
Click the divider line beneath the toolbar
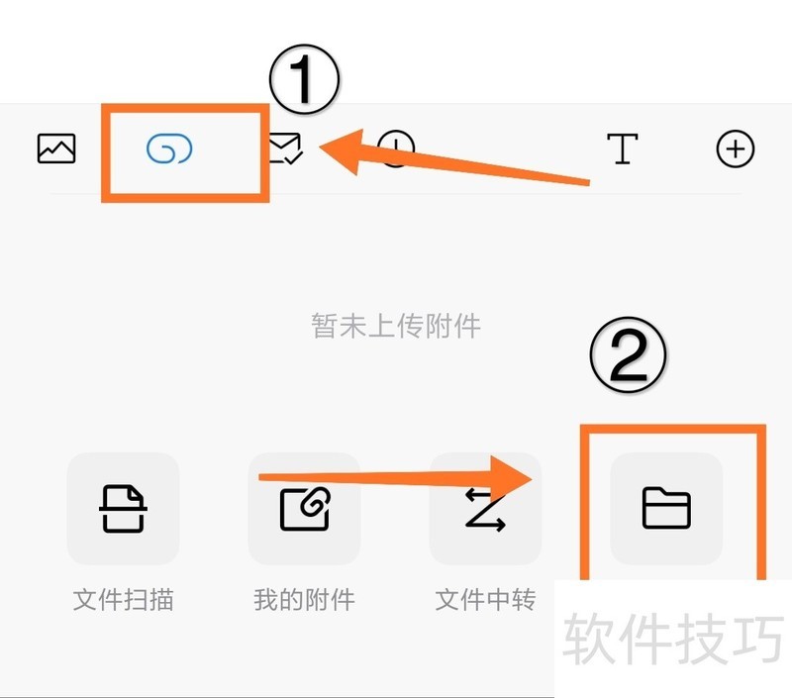[x=396, y=193]
